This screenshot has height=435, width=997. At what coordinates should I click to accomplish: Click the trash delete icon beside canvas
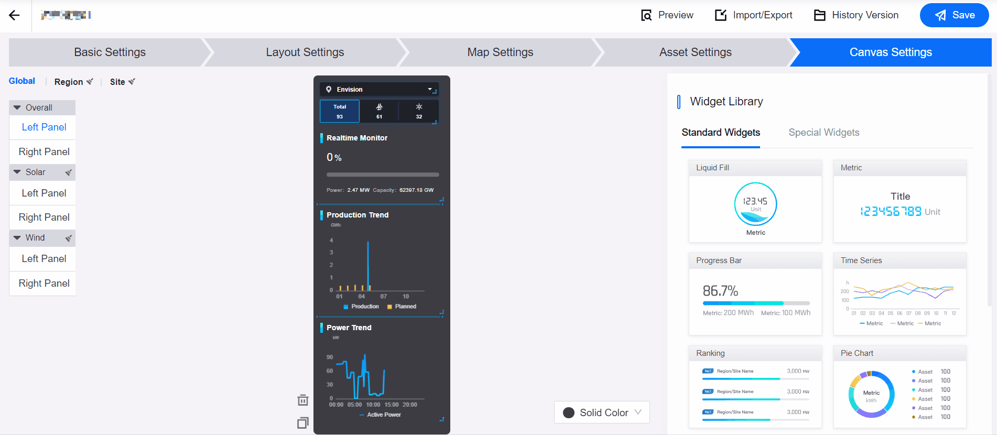[302, 400]
